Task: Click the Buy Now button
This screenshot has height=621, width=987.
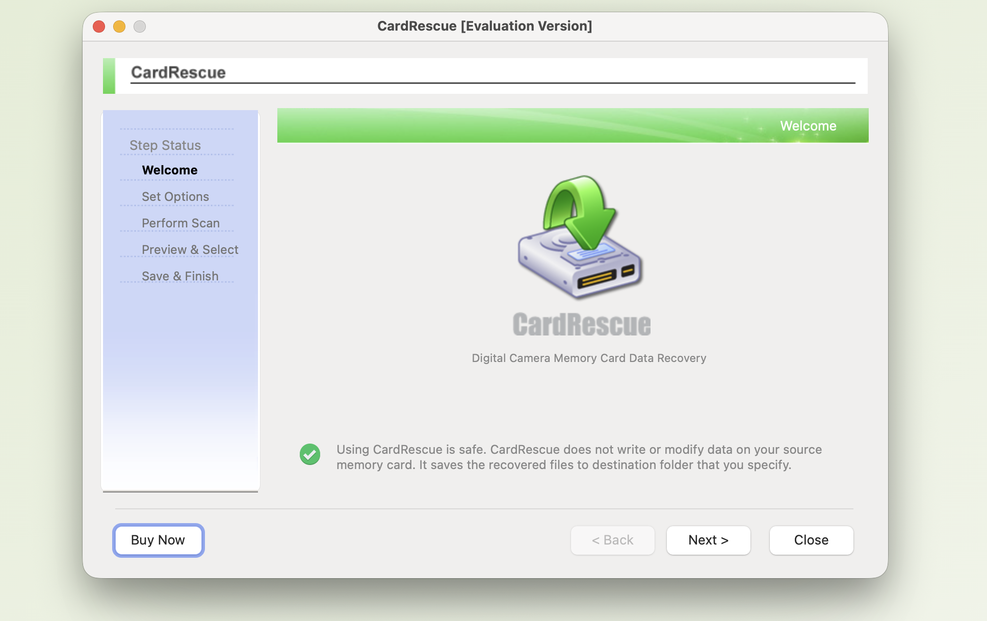Action: pyautogui.click(x=158, y=540)
